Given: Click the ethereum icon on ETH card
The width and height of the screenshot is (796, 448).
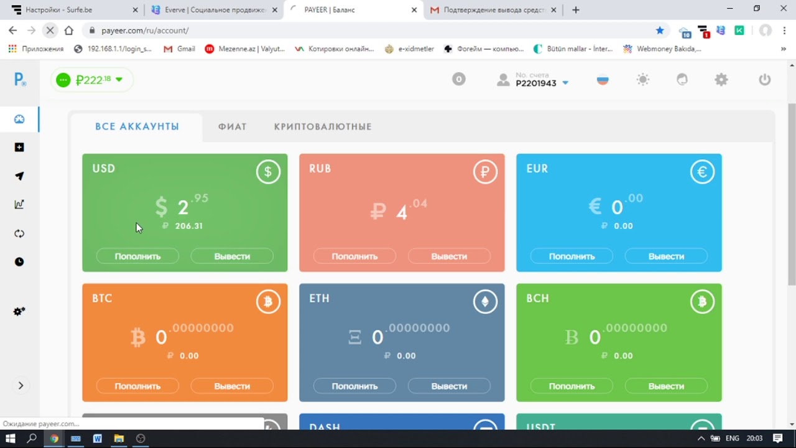Looking at the screenshot, I should (485, 302).
